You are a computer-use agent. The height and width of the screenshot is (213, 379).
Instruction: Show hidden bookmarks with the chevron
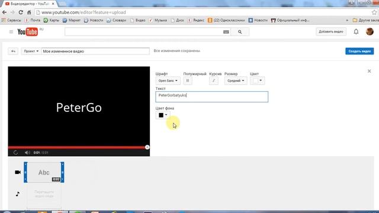[347, 20]
